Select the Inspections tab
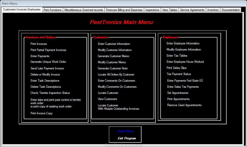The height and width of the screenshot is (147, 247). pos(152,10)
